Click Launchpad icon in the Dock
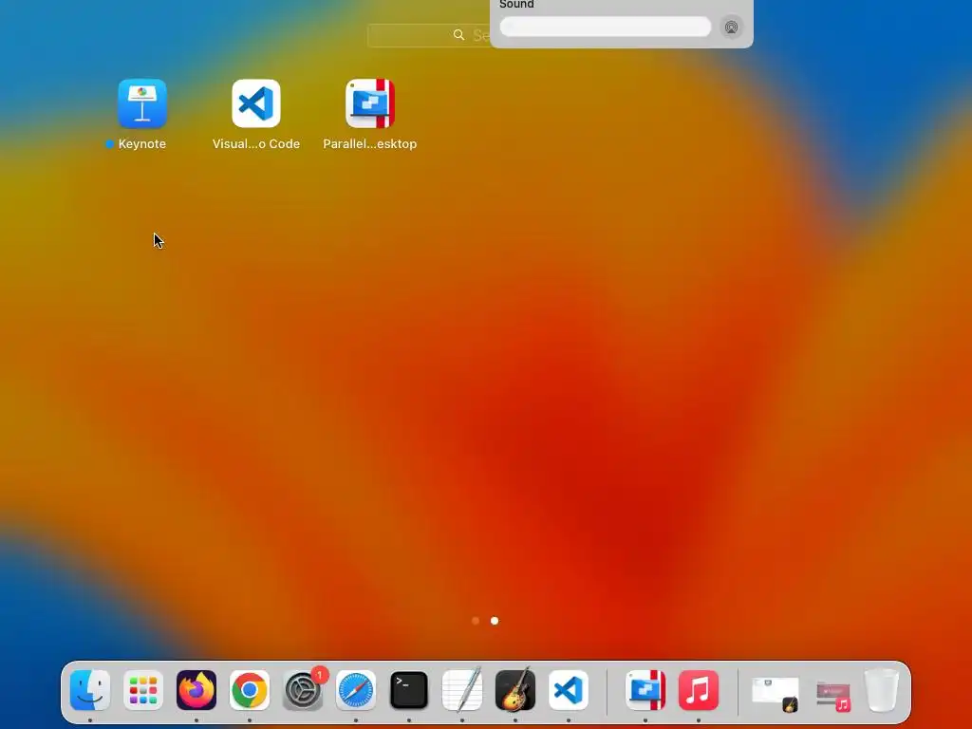 click(x=143, y=690)
